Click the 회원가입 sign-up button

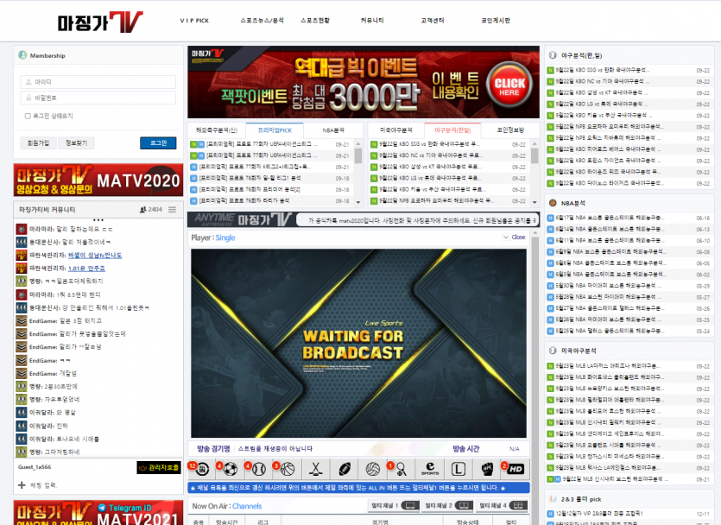pos(39,142)
